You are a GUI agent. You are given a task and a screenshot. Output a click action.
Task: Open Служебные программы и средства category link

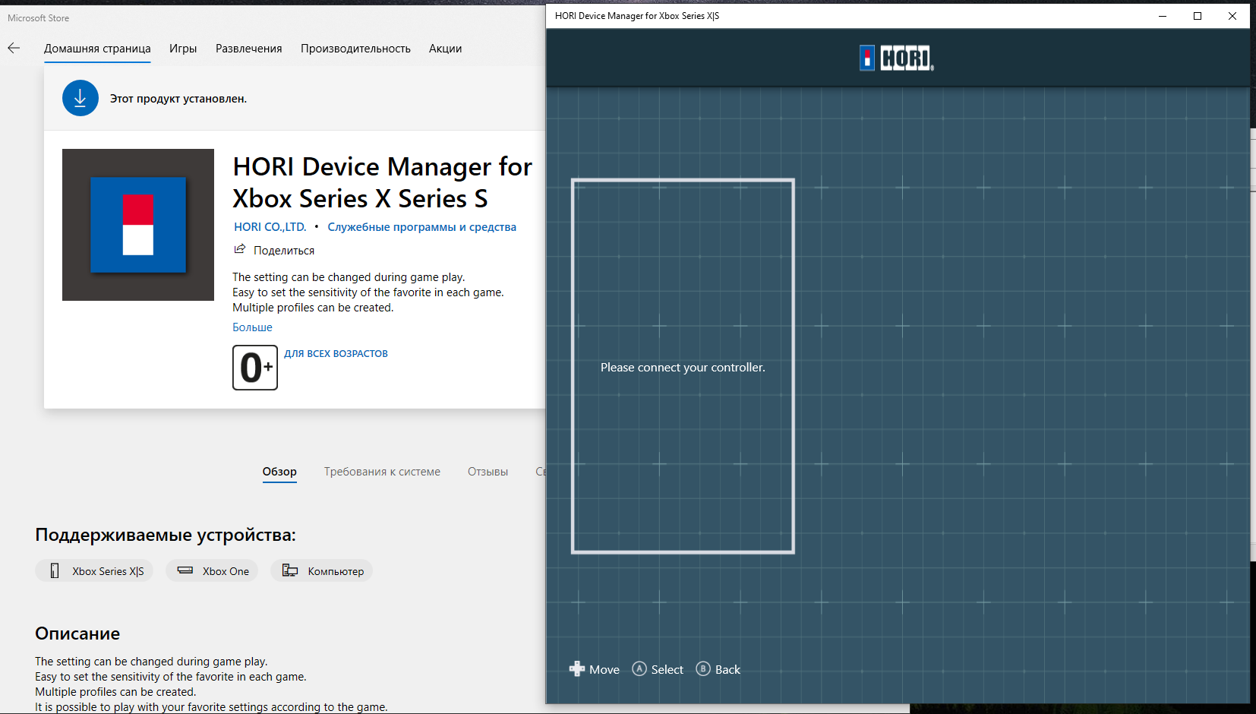pos(421,226)
